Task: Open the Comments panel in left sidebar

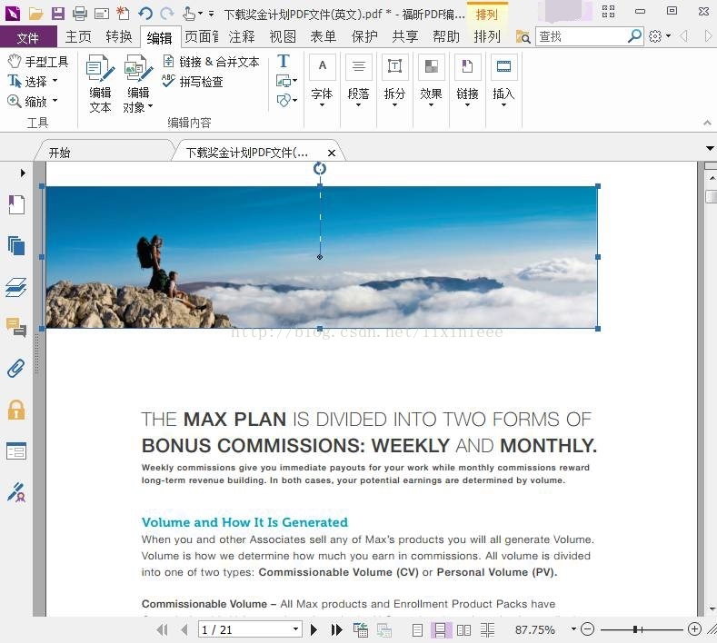Action: click(x=16, y=327)
